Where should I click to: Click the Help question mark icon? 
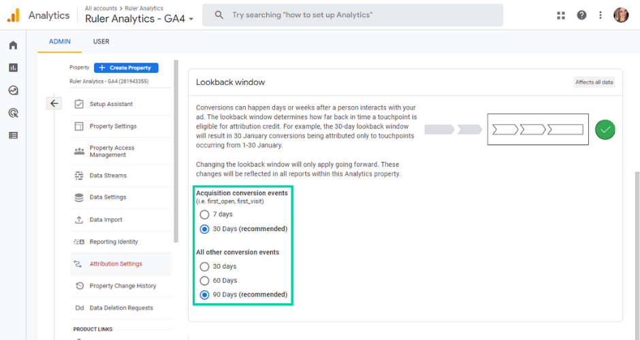[x=581, y=15]
